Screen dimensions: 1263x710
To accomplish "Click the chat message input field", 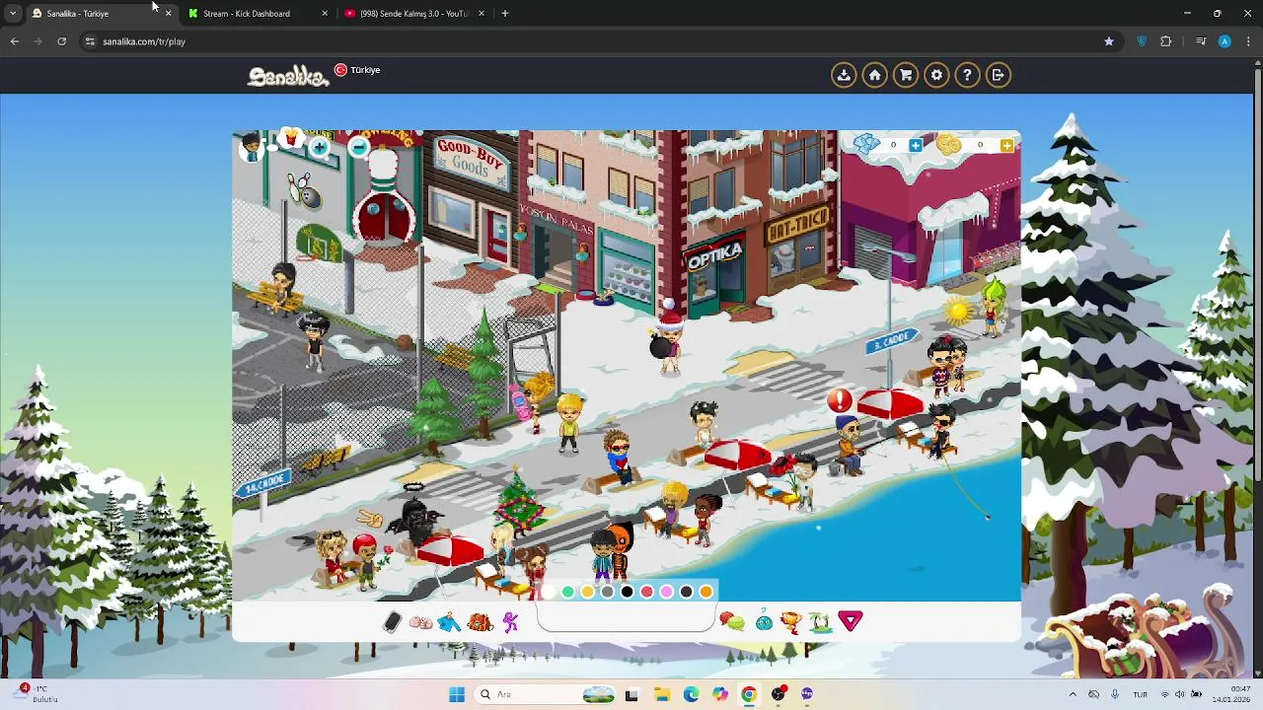I will [626, 618].
